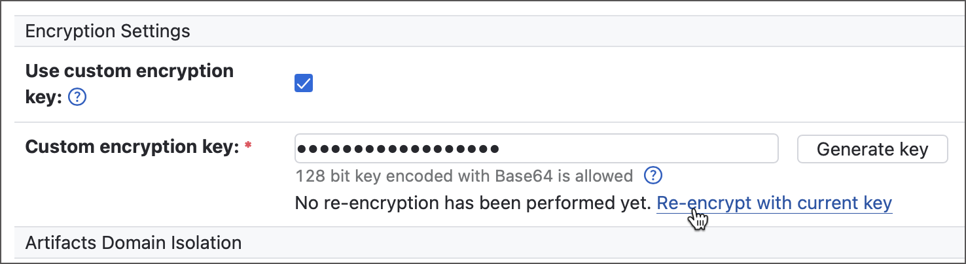Image resolution: width=966 pixels, height=264 pixels.
Task: Click the red required asterisk marker
Action: (x=248, y=146)
